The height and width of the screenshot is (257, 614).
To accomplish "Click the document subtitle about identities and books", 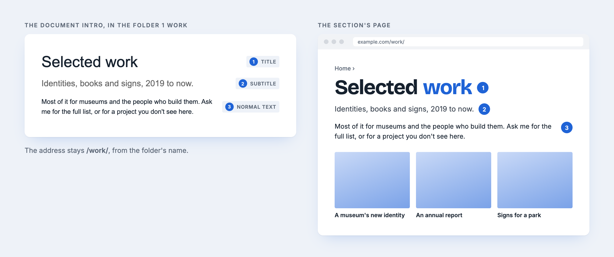I will pos(117,83).
